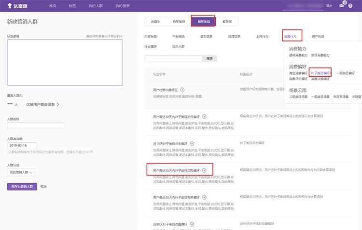The width and height of the screenshot is (362, 230).
Task: Switch to the 暂存架 tab
Action: pyautogui.click(x=227, y=22)
